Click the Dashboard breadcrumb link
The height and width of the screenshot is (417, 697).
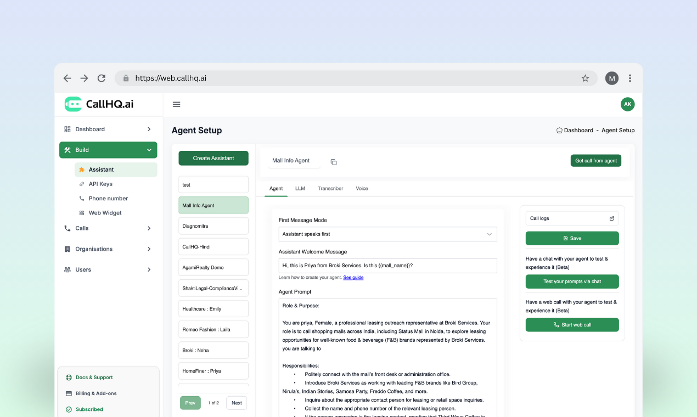pyautogui.click(x=578, y=131)
